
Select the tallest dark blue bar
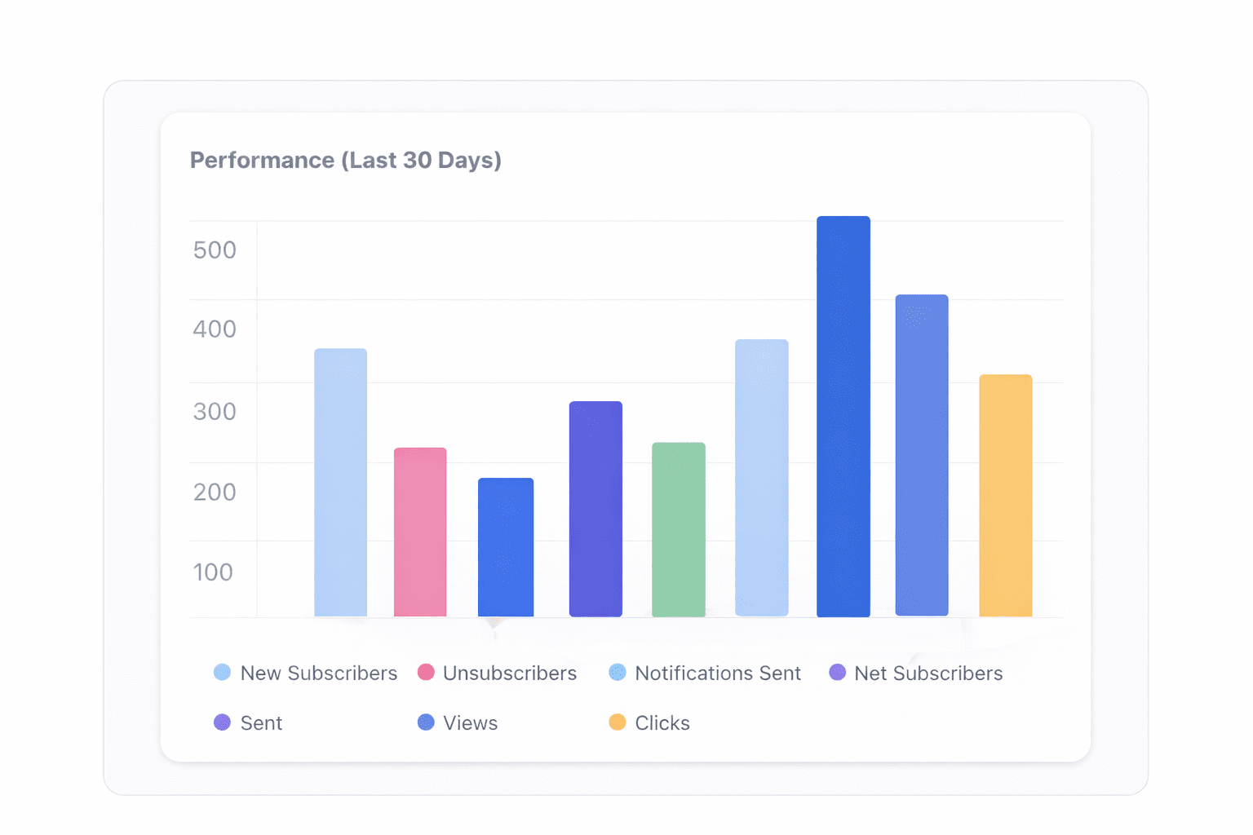click(843, 417)
